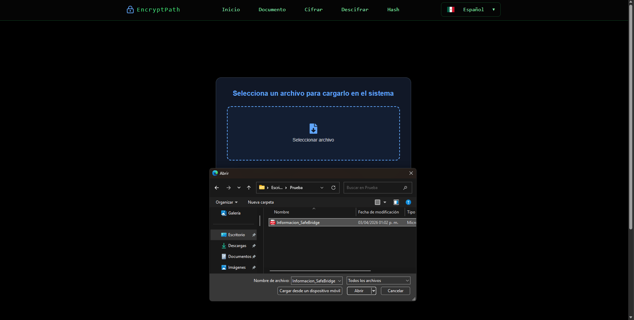Open recent locations chevron in dialog
The image size is (634, 320).
click(x=239, y=188)
